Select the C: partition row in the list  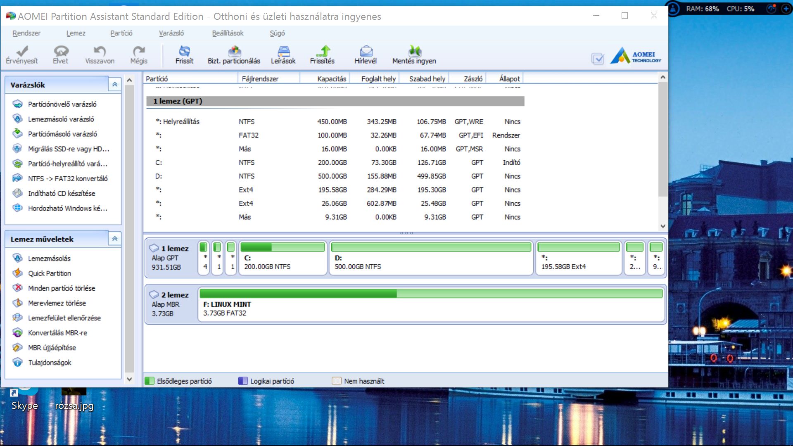(335, 163)
